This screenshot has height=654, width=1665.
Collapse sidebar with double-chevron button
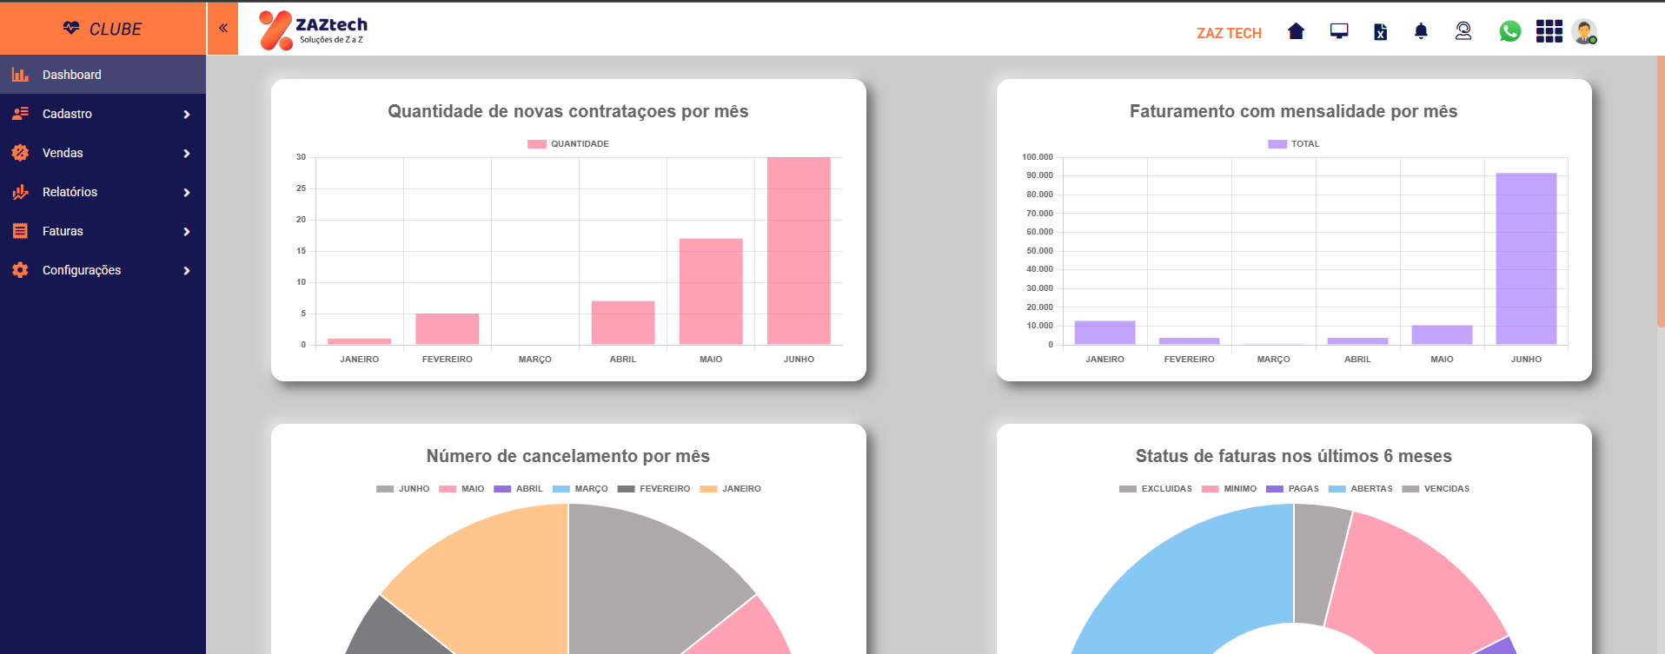tap(222, 28)
